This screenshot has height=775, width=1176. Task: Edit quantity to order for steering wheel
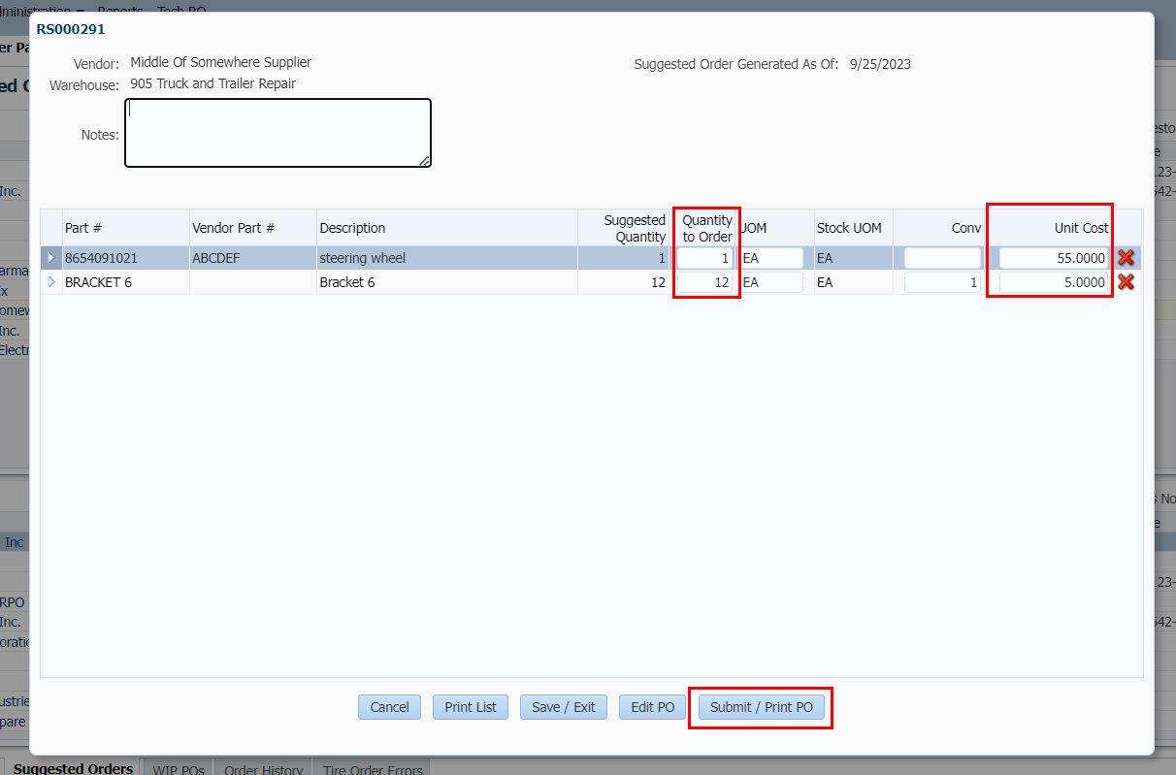click(705, 258)
